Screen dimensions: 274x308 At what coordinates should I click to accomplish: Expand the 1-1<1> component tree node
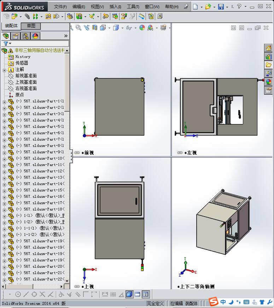tap(4, 229)
